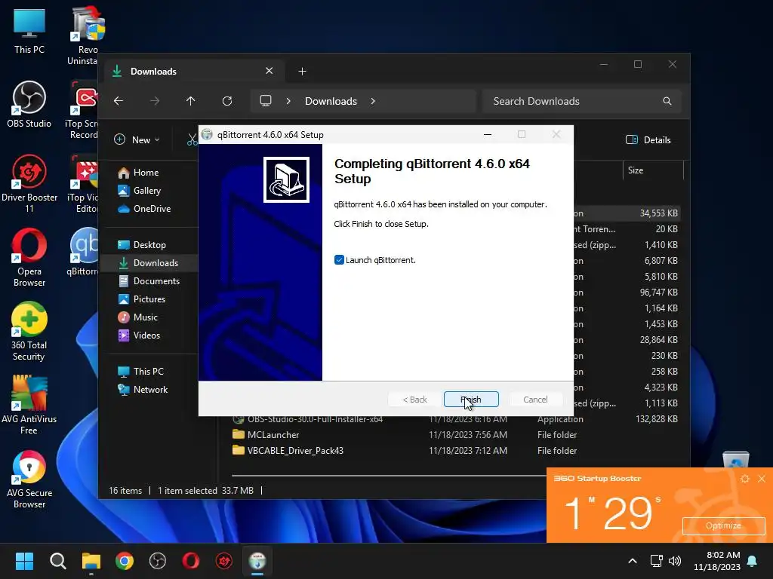Click the Size column header
773x579 pixels.
[x=653, y=170]
